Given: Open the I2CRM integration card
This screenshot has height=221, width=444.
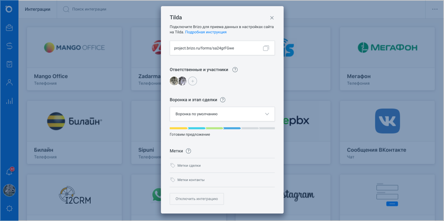Looking at the screenshot, I should 74,197.
